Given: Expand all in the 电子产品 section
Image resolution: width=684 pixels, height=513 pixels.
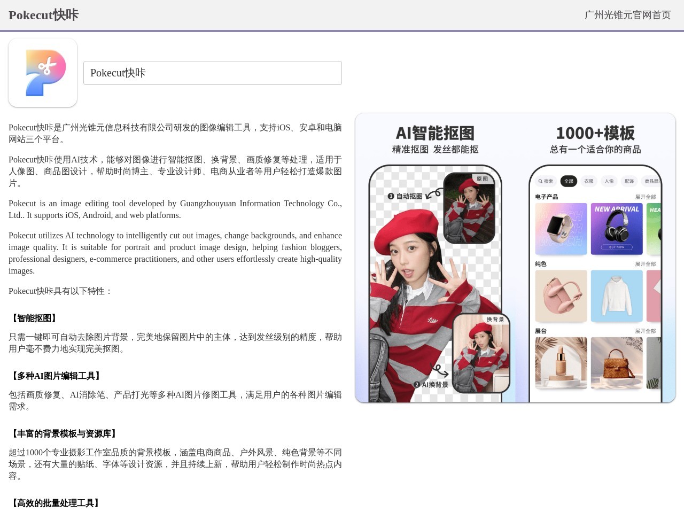Looking at the screenshot, I should [x=645, y=197].
